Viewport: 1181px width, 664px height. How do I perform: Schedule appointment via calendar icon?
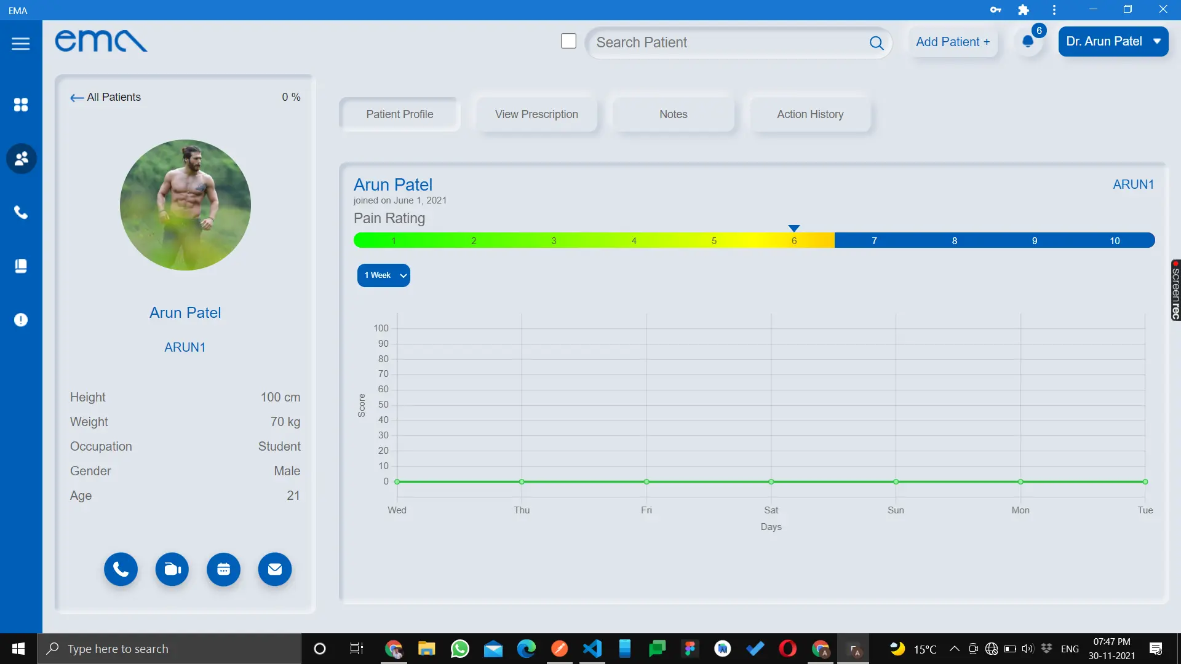[223, 570]
